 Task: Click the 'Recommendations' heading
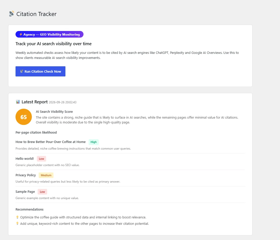(30, 209)
